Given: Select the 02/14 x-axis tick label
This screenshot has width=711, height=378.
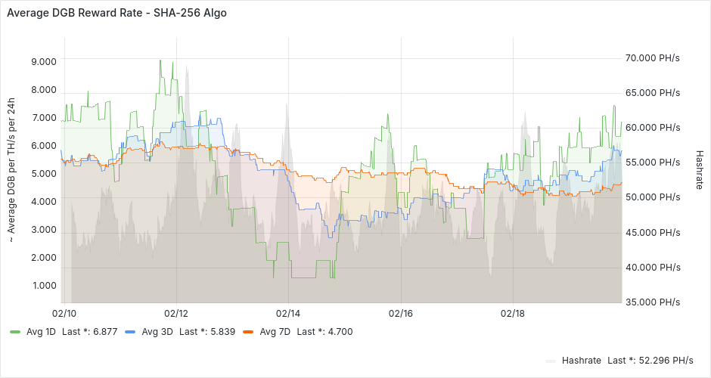Looking at the screenshot, I should (288, 313).
